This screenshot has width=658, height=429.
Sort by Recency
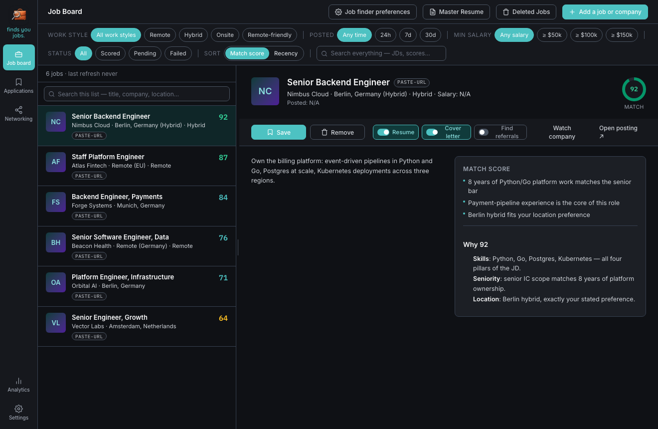coord(286,53)
